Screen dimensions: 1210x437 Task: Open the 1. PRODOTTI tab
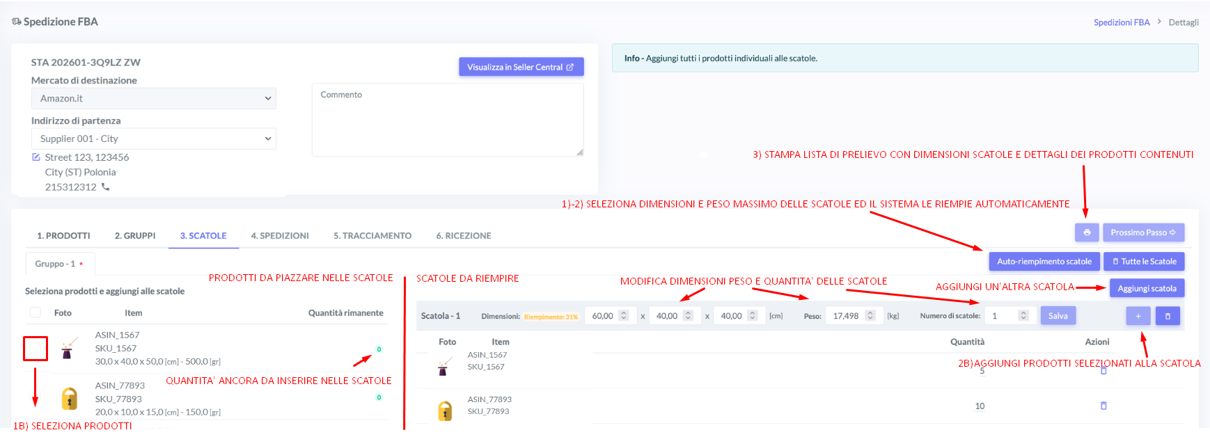(x=63, y=236)
